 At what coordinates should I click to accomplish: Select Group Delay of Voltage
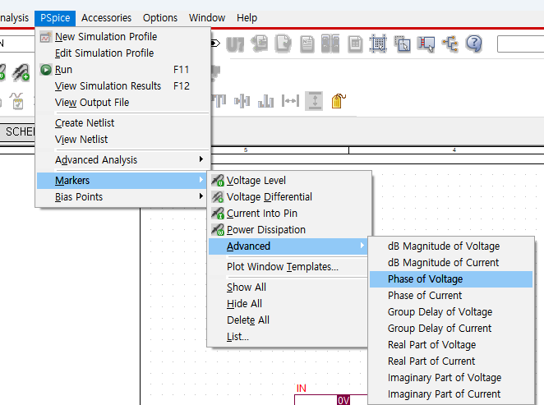click(x=451, y=311)
